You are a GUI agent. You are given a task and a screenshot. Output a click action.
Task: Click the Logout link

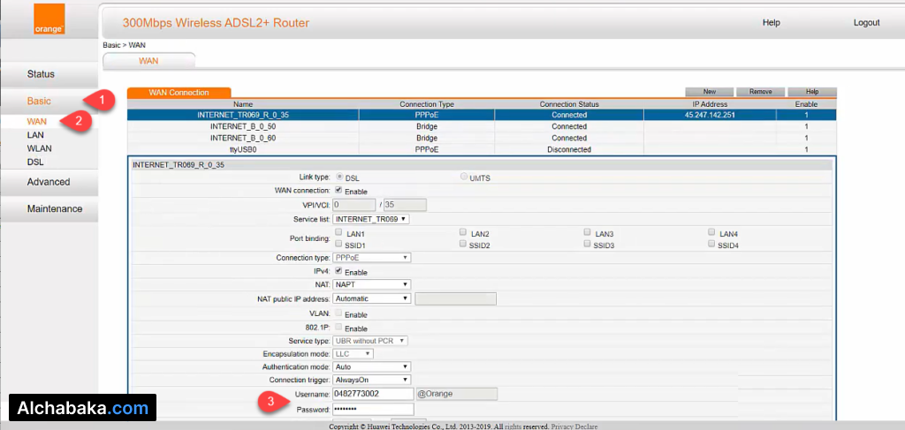pos(866,22)
